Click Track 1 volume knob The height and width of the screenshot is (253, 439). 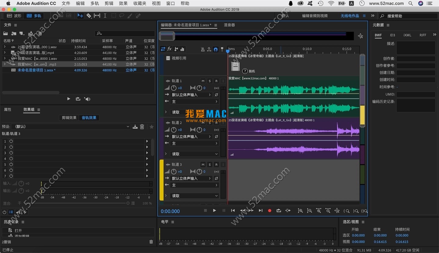click(x=174, y=88)
